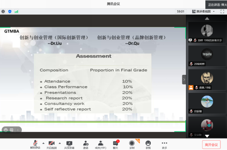The image size is (227, 150).
Task: Open the emoji reactions icon in toolbar
Action: [148, 145]
